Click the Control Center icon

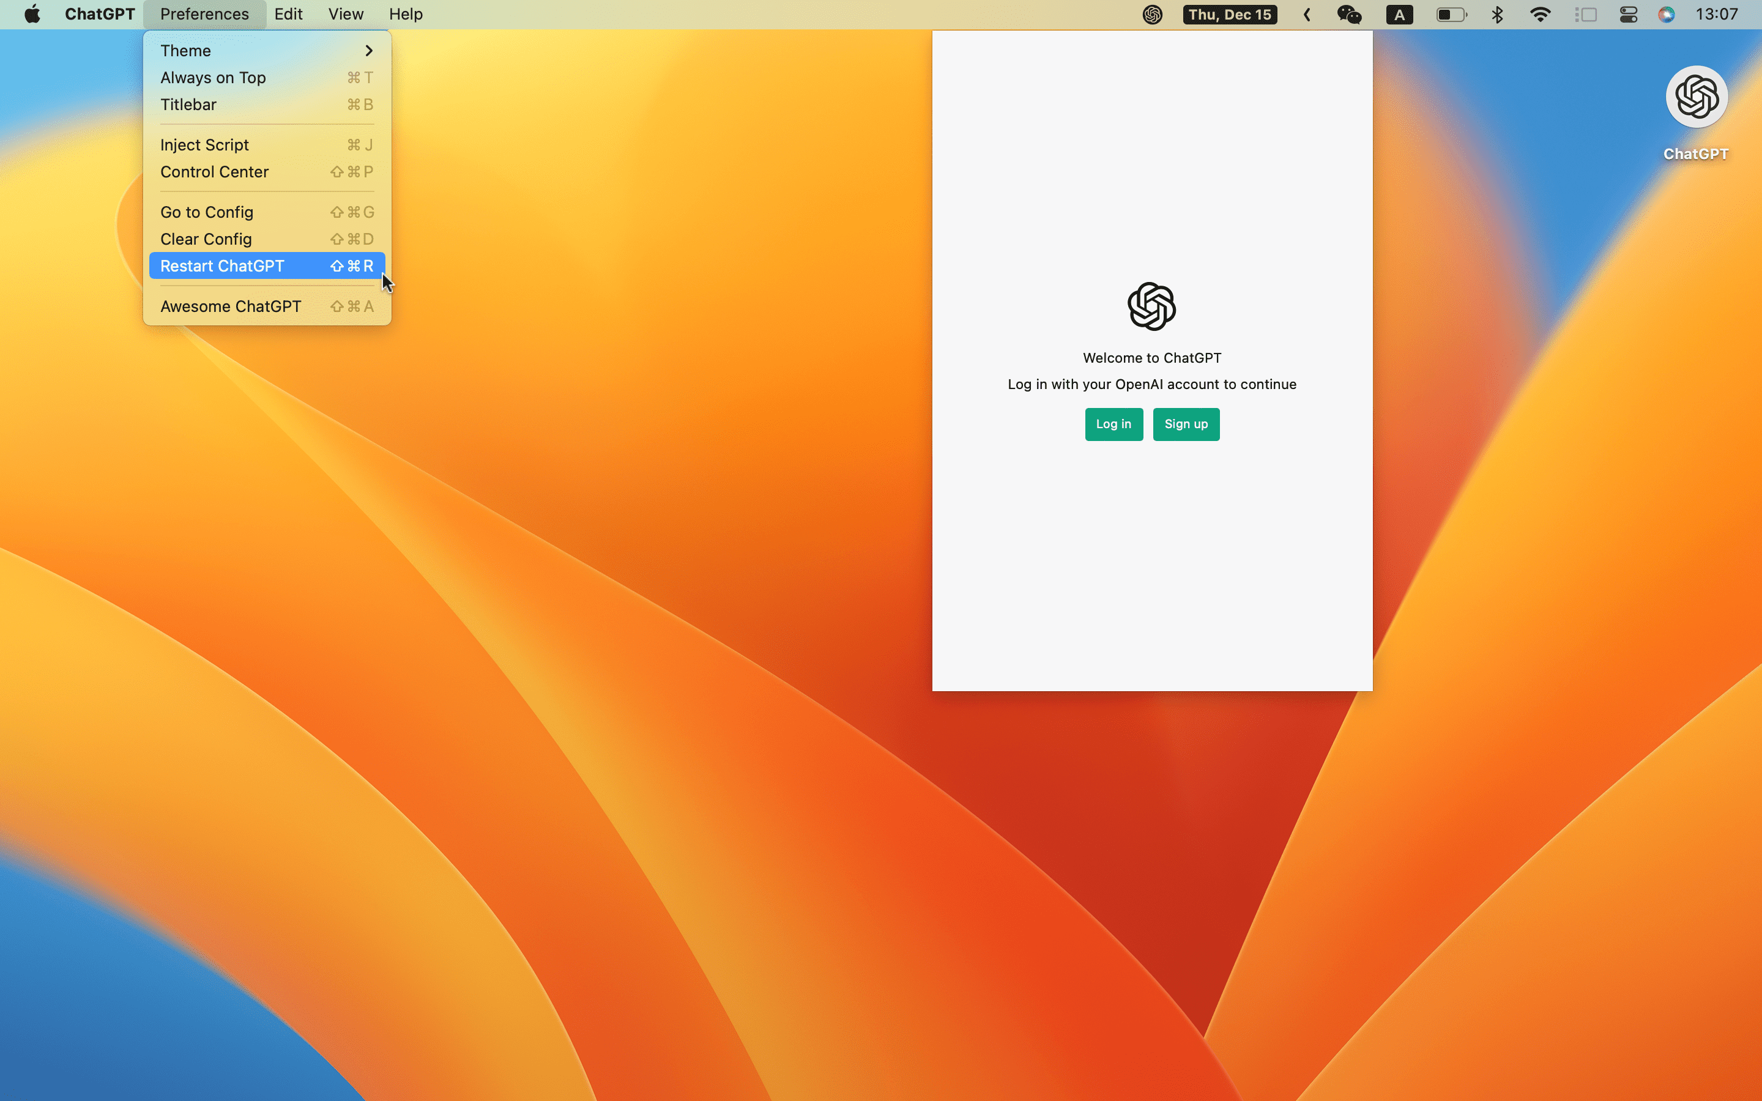(x=1629, y=14)
